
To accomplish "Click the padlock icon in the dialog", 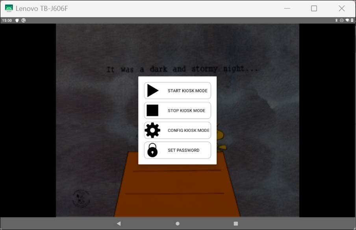I will (x=152, y=150).
